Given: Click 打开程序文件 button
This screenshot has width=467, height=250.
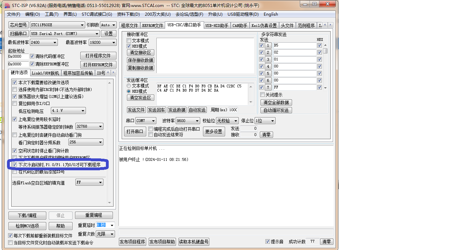Looking at the screenshot, I should [98, 56].
